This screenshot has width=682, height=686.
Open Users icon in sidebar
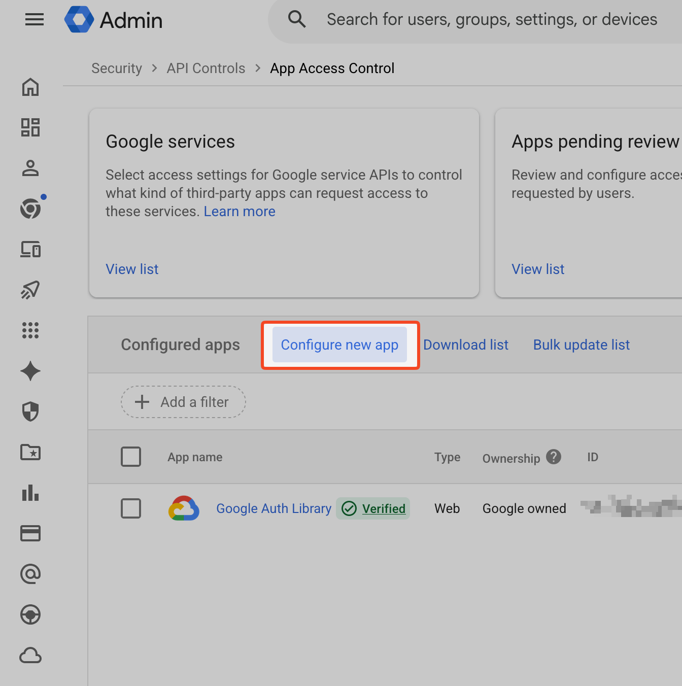(x=30, y=168)
